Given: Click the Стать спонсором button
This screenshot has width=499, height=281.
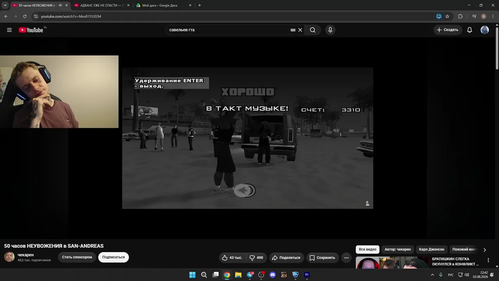Looking at the screenshot, I should [77, 257].
